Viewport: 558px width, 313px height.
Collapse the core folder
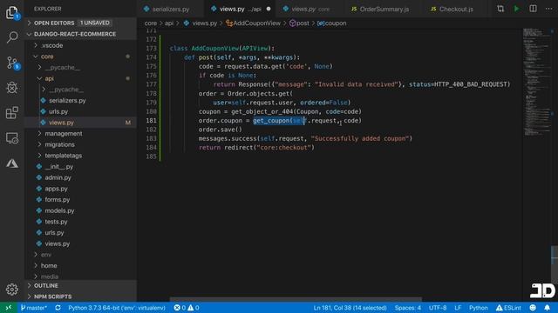tap(80, 57)
